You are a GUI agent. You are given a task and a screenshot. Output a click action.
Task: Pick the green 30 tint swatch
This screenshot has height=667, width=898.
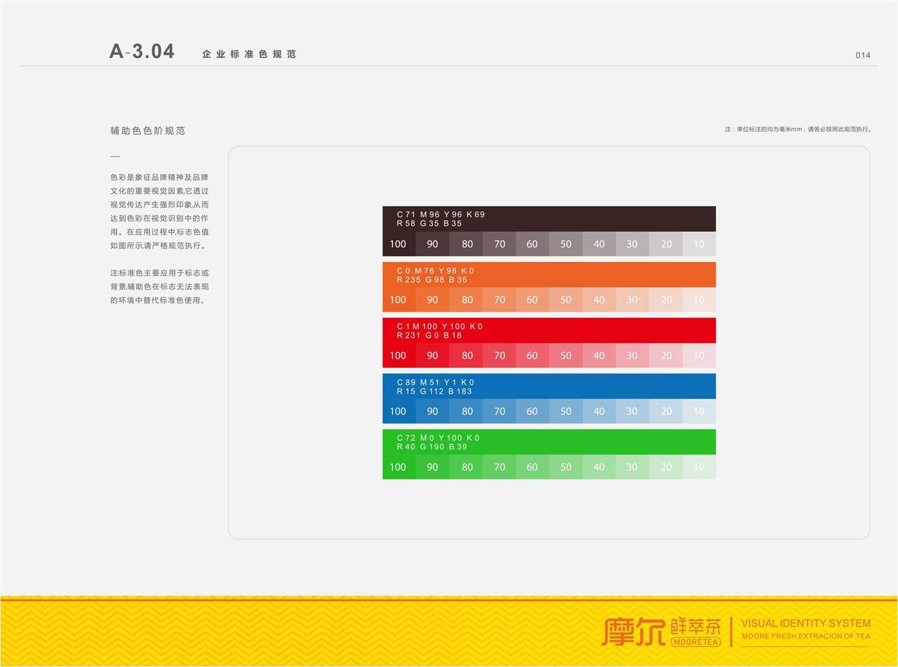point(632,467)
